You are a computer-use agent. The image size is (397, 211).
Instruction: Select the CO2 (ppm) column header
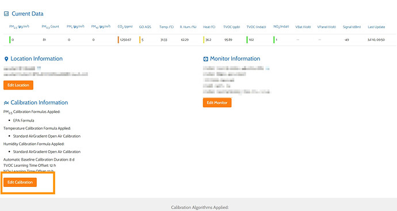125,27
